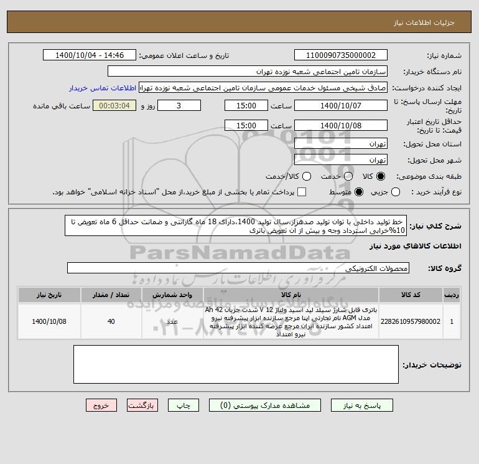Click the remaining time countdown 00:03:04

[x=114, y=105]
